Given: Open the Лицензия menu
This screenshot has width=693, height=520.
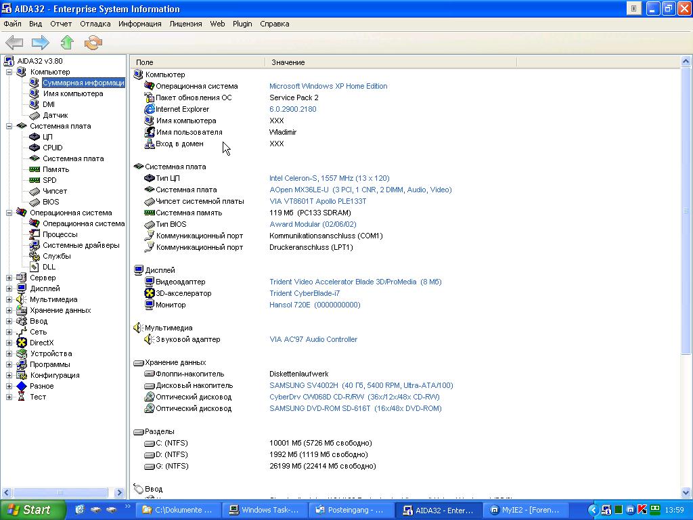Looking at the screenshot, I should [x=185, y=24].
